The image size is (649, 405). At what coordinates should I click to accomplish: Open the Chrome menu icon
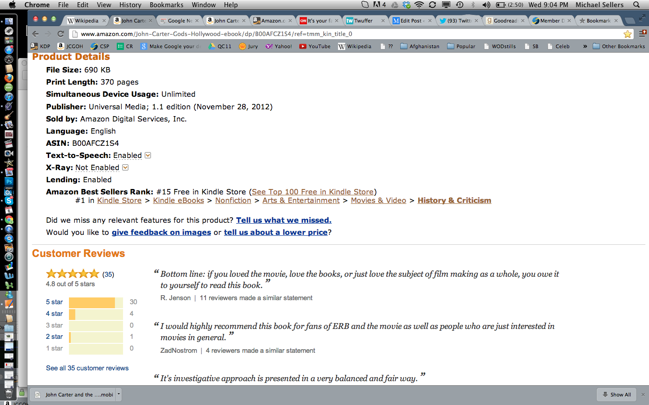[x=643, y=34]
